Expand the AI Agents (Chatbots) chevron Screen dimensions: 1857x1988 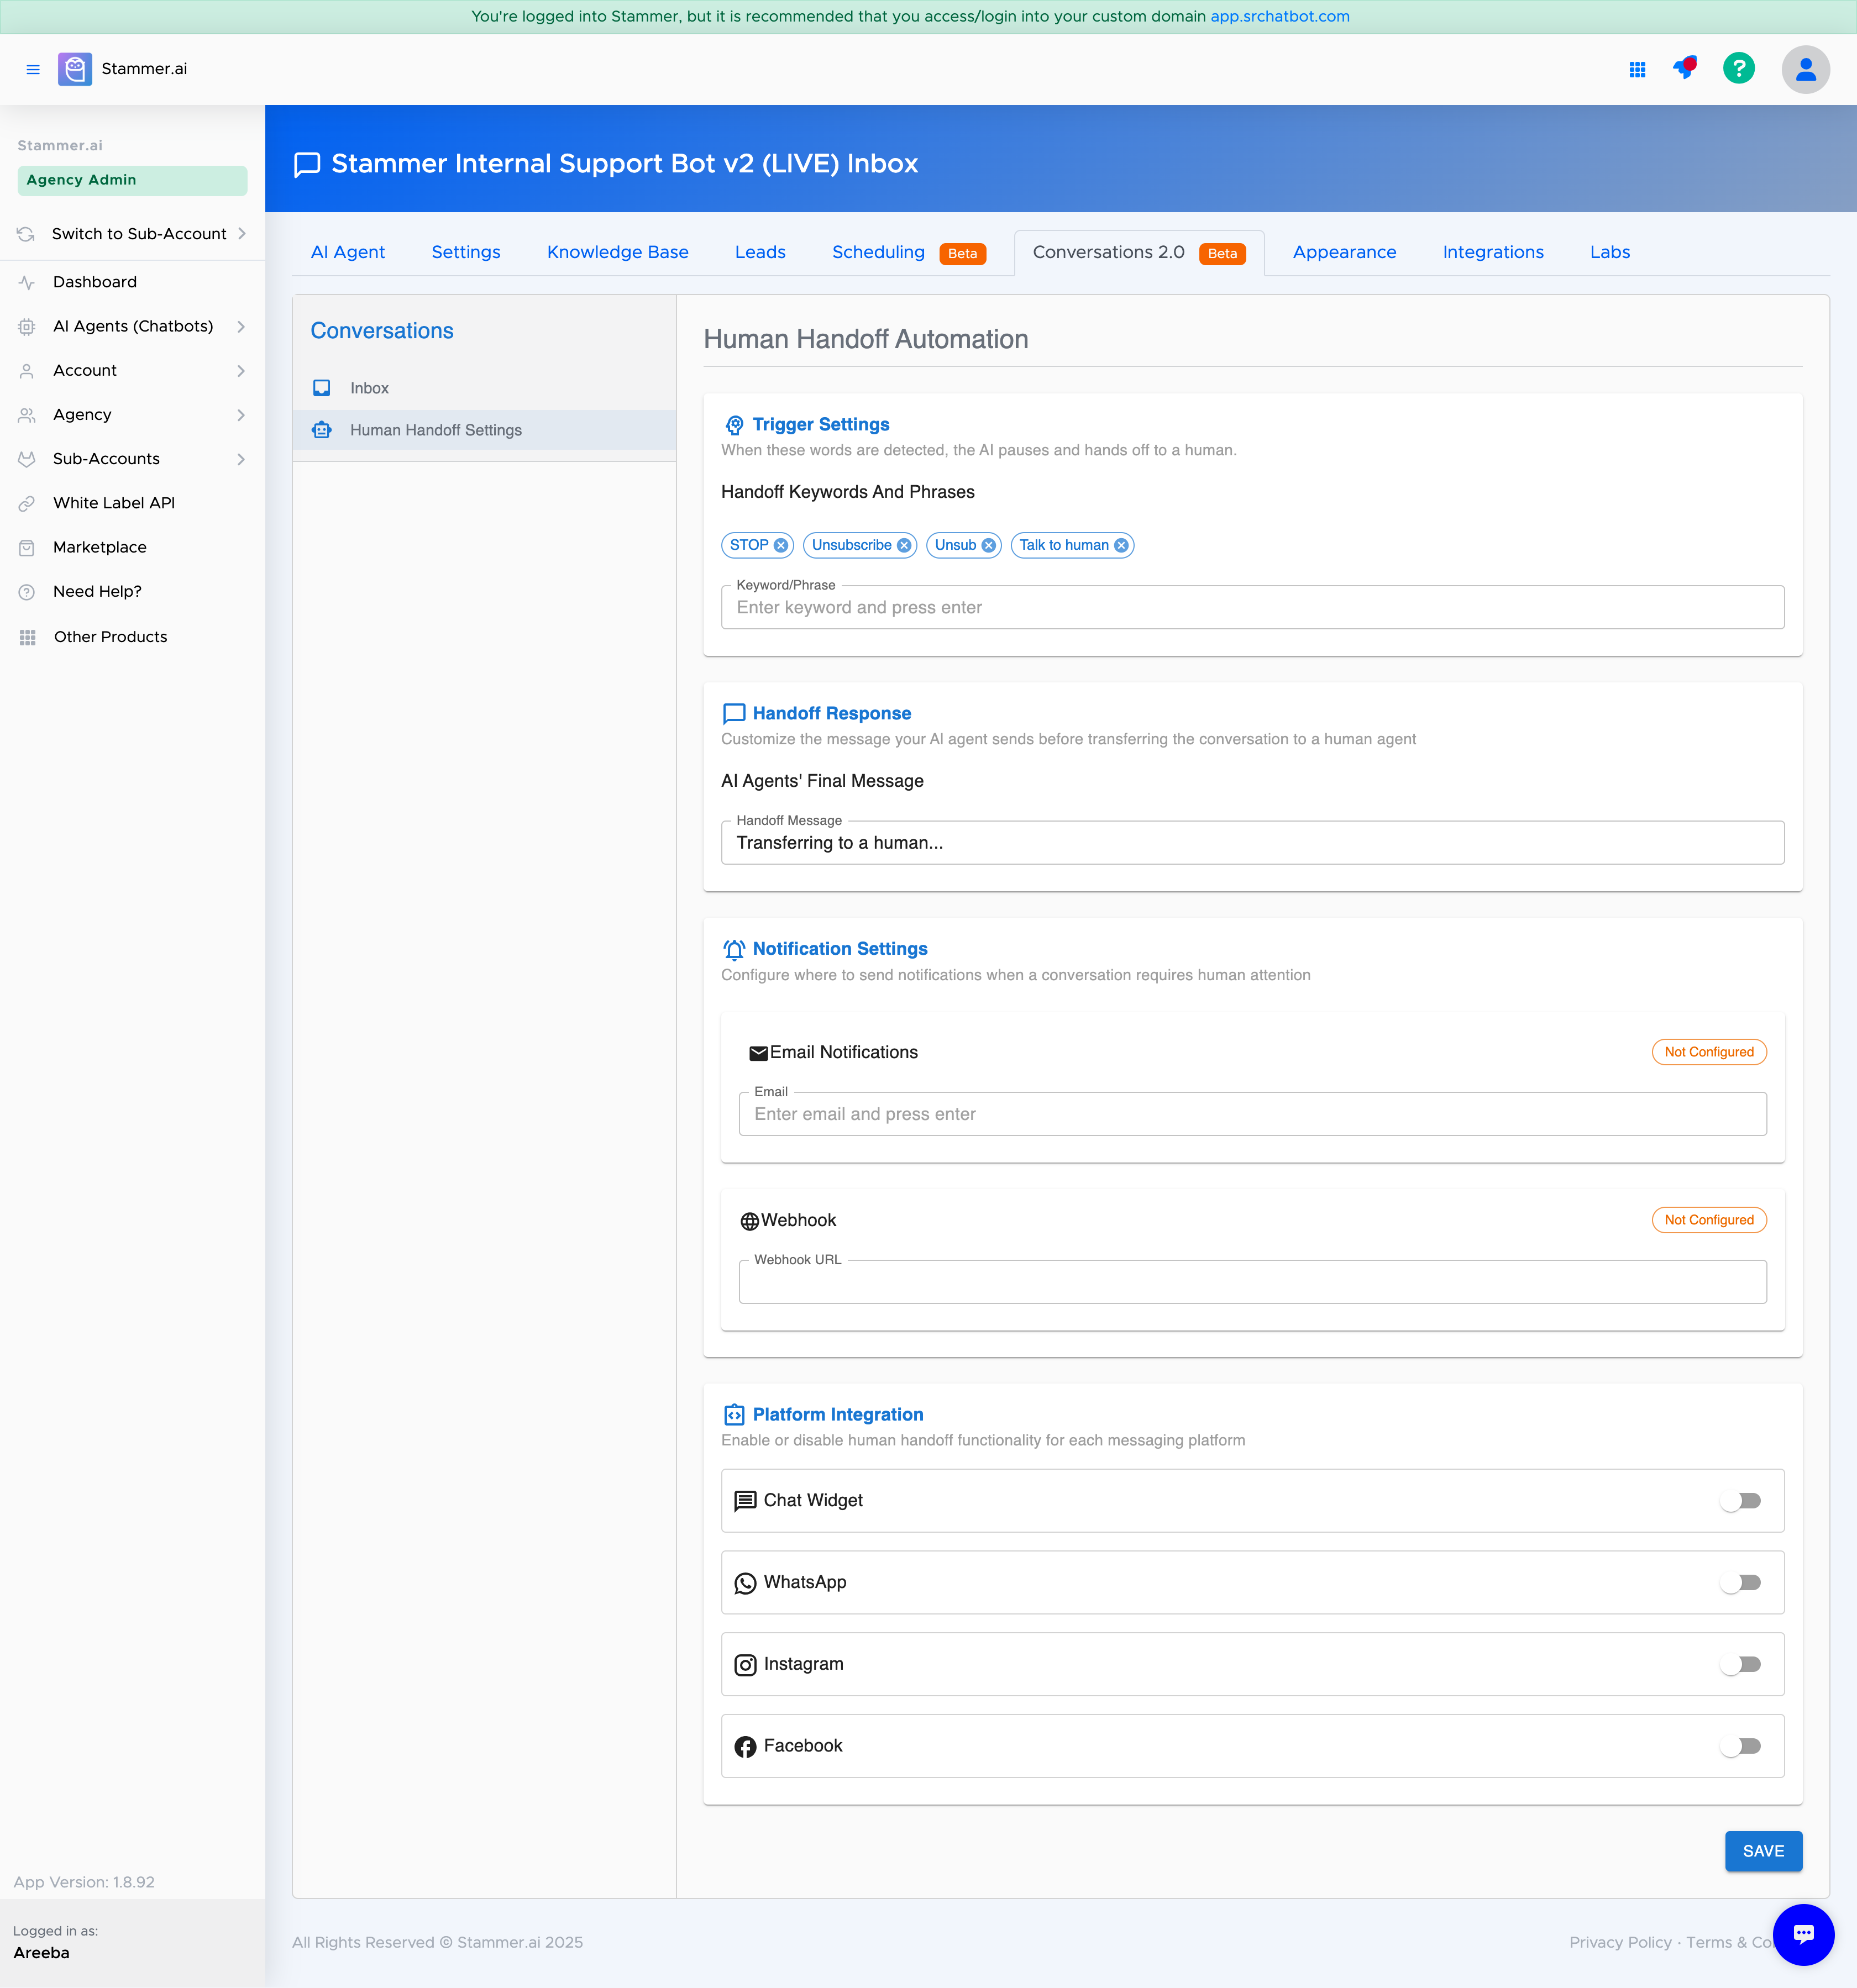pyautogui.click(x=241, y=326)
